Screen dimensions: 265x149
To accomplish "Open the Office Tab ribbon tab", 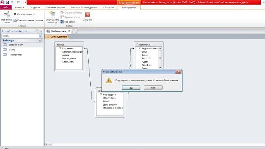I will 108,7.
